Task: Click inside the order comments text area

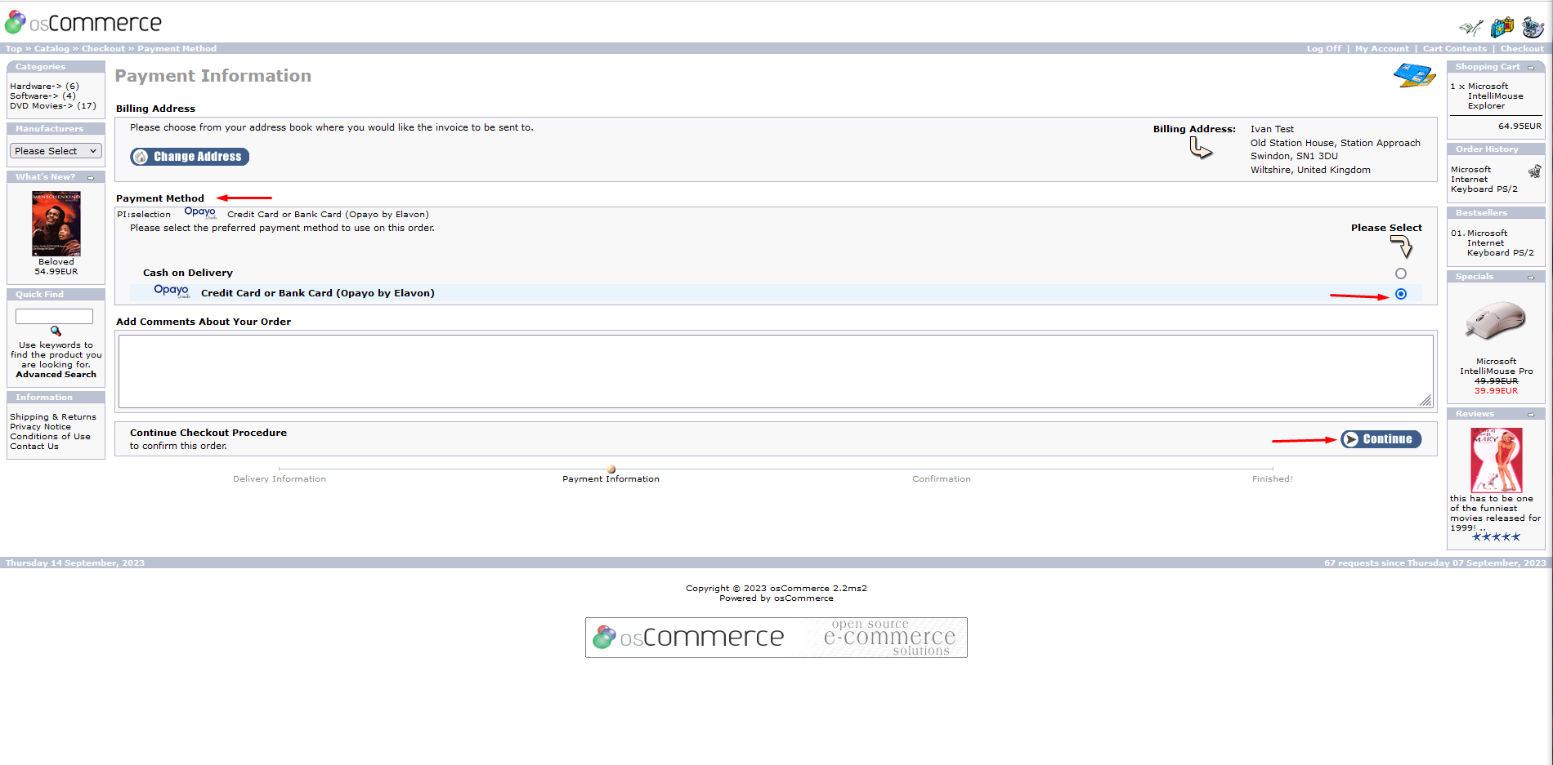Action: (774, 371)
